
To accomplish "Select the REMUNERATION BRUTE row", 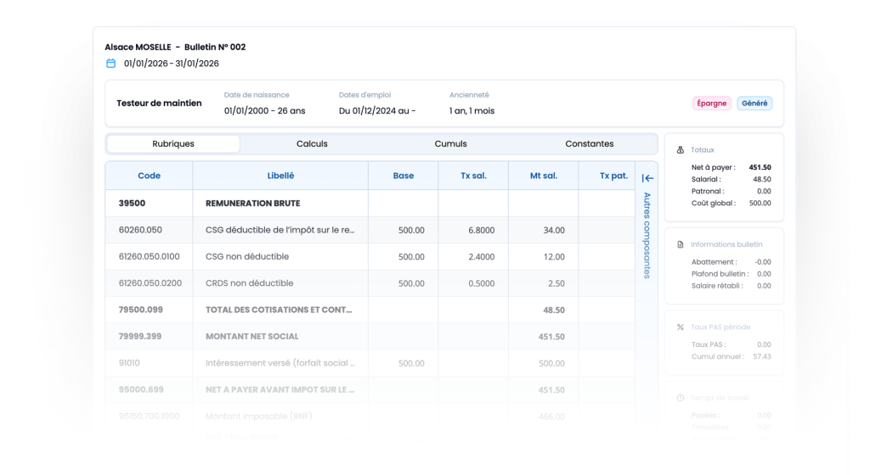I will click(252, 204).
